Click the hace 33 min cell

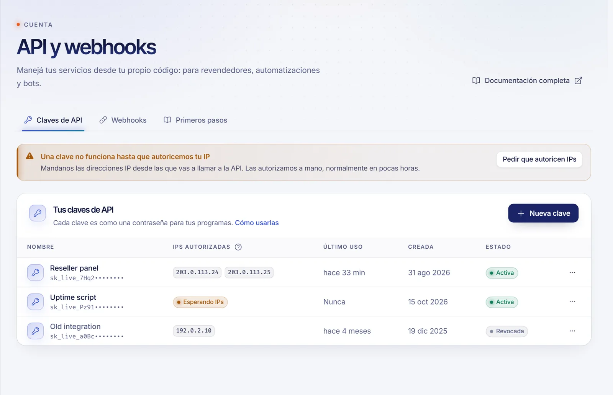click(344, 273)
